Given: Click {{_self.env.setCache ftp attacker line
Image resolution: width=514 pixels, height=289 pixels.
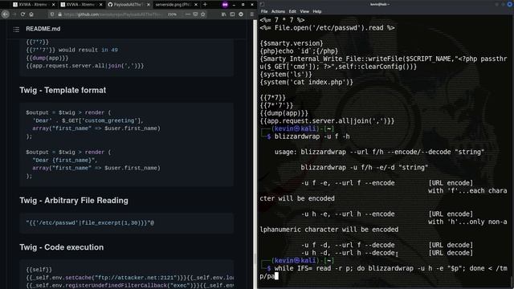Looking at the screenshot, I should (130, 278).
